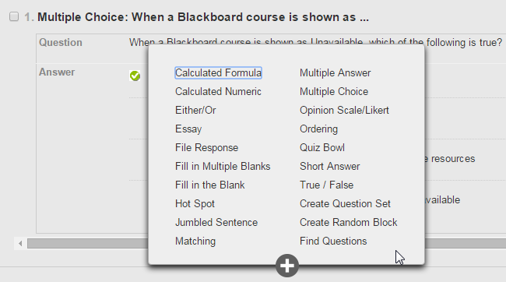Screen dimensions: 506x282
Task: Add a Multiple Answer question
Action: pos(336,72)
